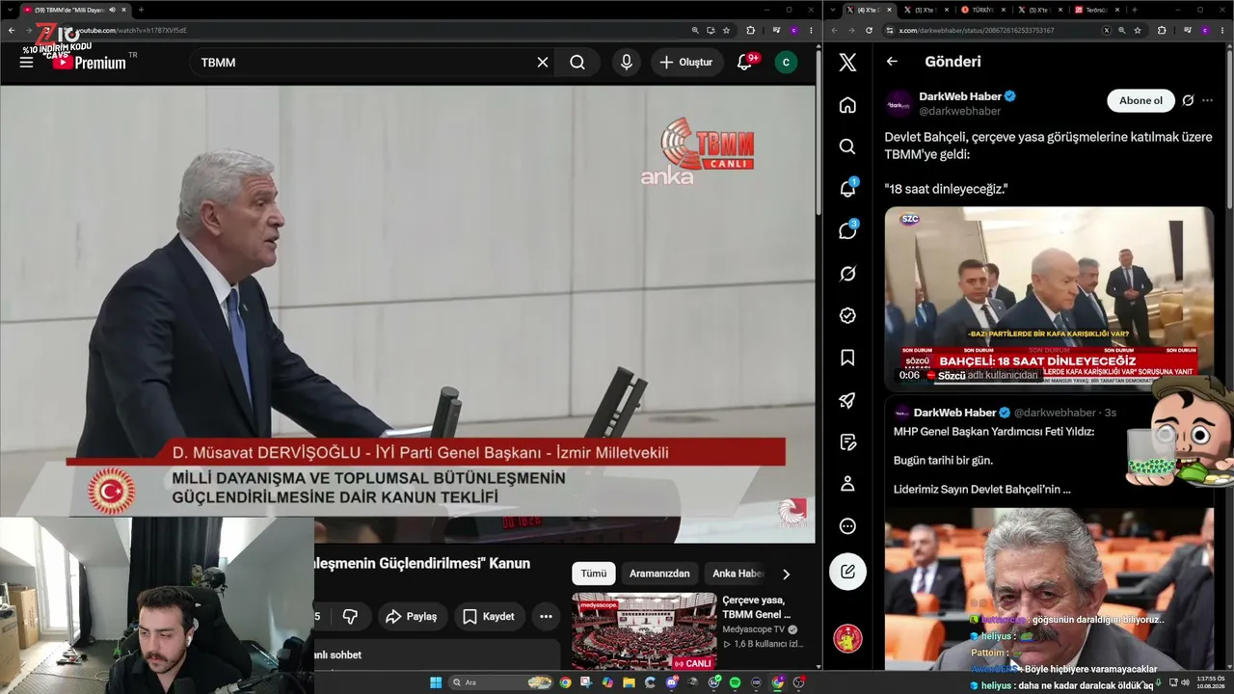Switch to the Terörsüz browser tab

tap(1095, 10)
